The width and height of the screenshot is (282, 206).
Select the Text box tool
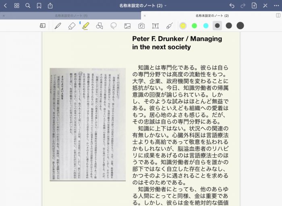point(155,26)
